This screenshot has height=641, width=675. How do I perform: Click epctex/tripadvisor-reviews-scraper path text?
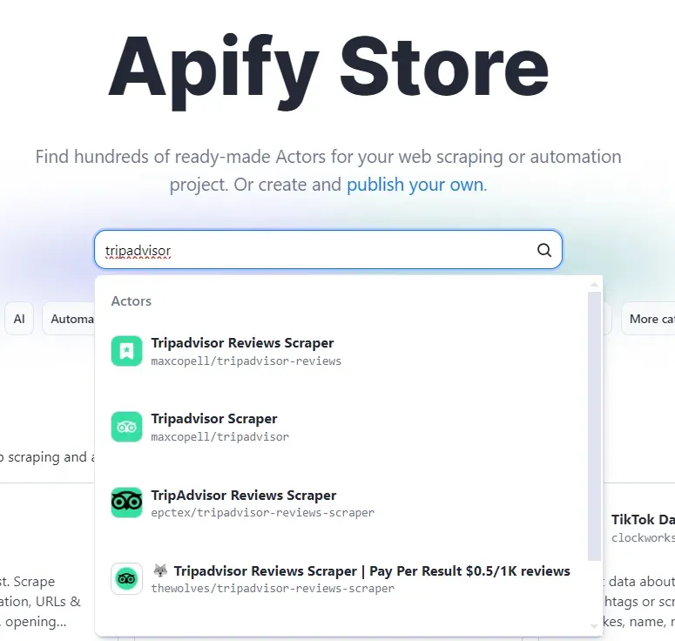[262, 513]
